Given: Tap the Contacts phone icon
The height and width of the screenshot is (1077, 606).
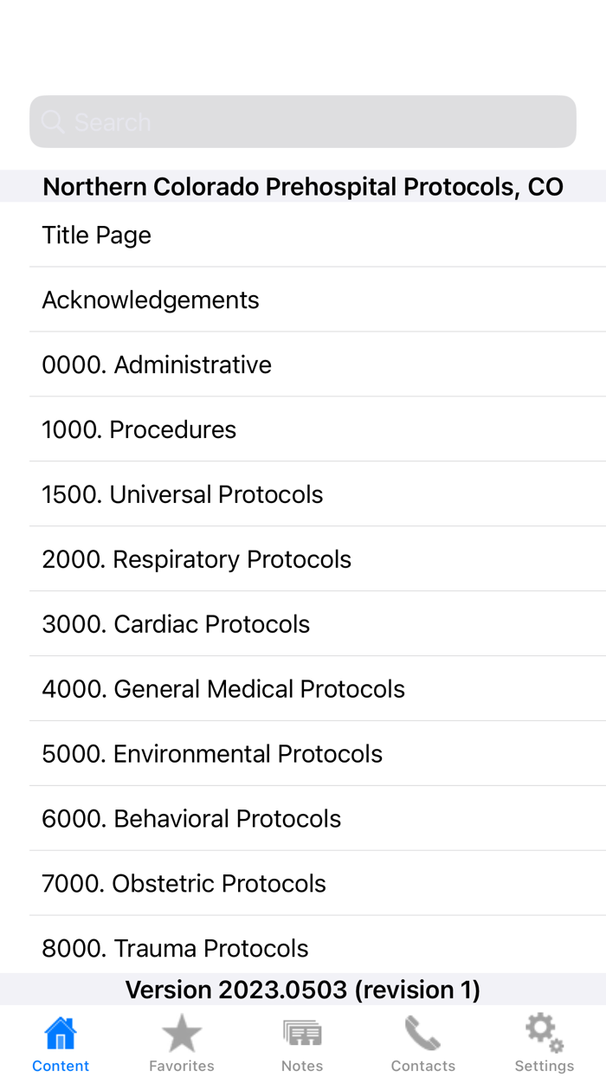Looking at the screenshot, I should click(x=423, y=1032).
